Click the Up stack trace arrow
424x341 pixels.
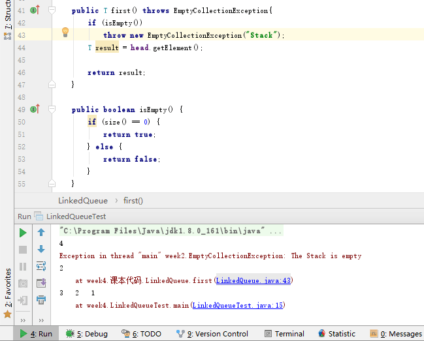pyautogui.click(x=41, y=232)
